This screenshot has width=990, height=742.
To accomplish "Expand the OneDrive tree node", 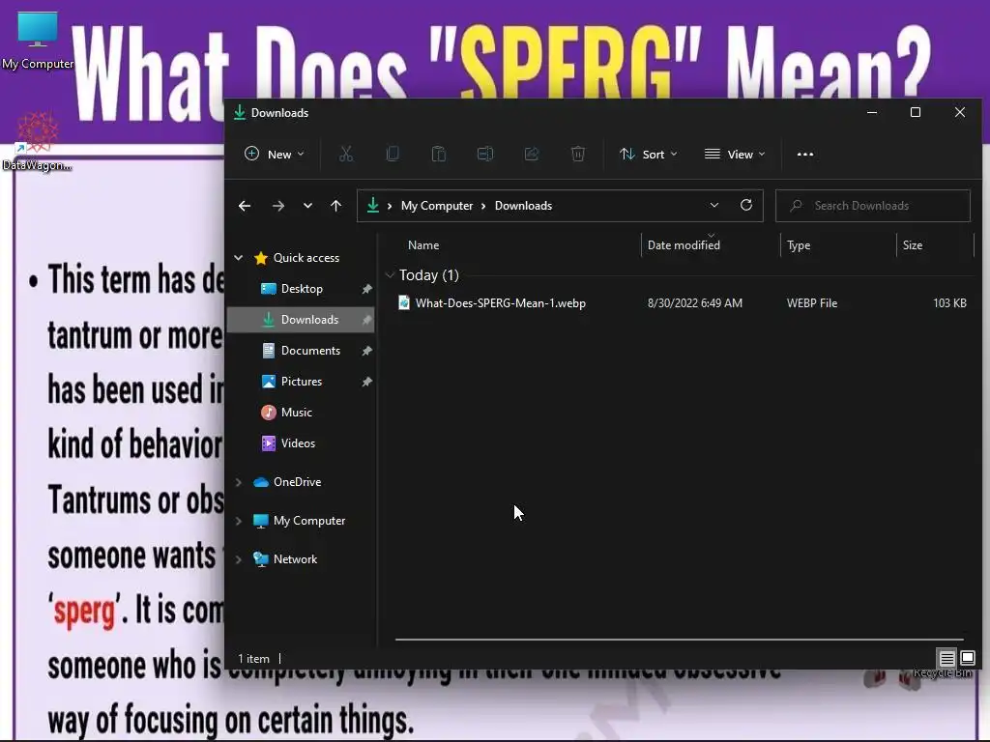I will tap(239, 483).
